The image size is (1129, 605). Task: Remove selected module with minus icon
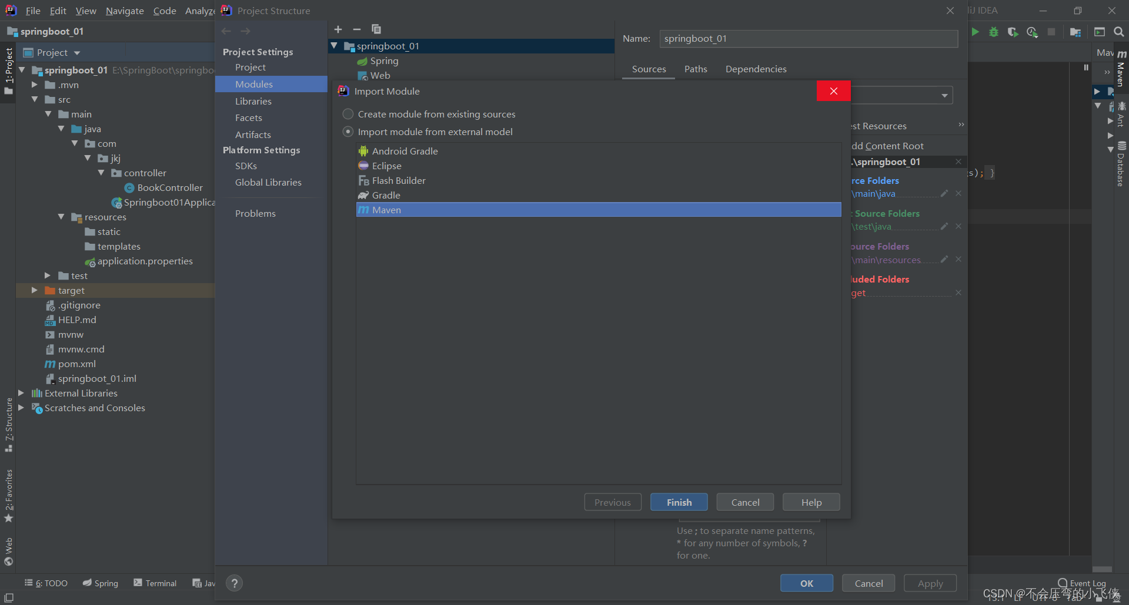point(357,29)
